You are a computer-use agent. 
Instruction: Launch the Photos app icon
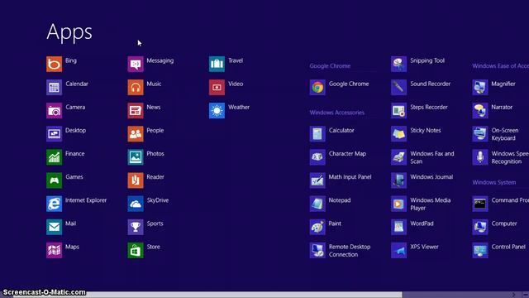pyautogui.click(x=136, y=157)
